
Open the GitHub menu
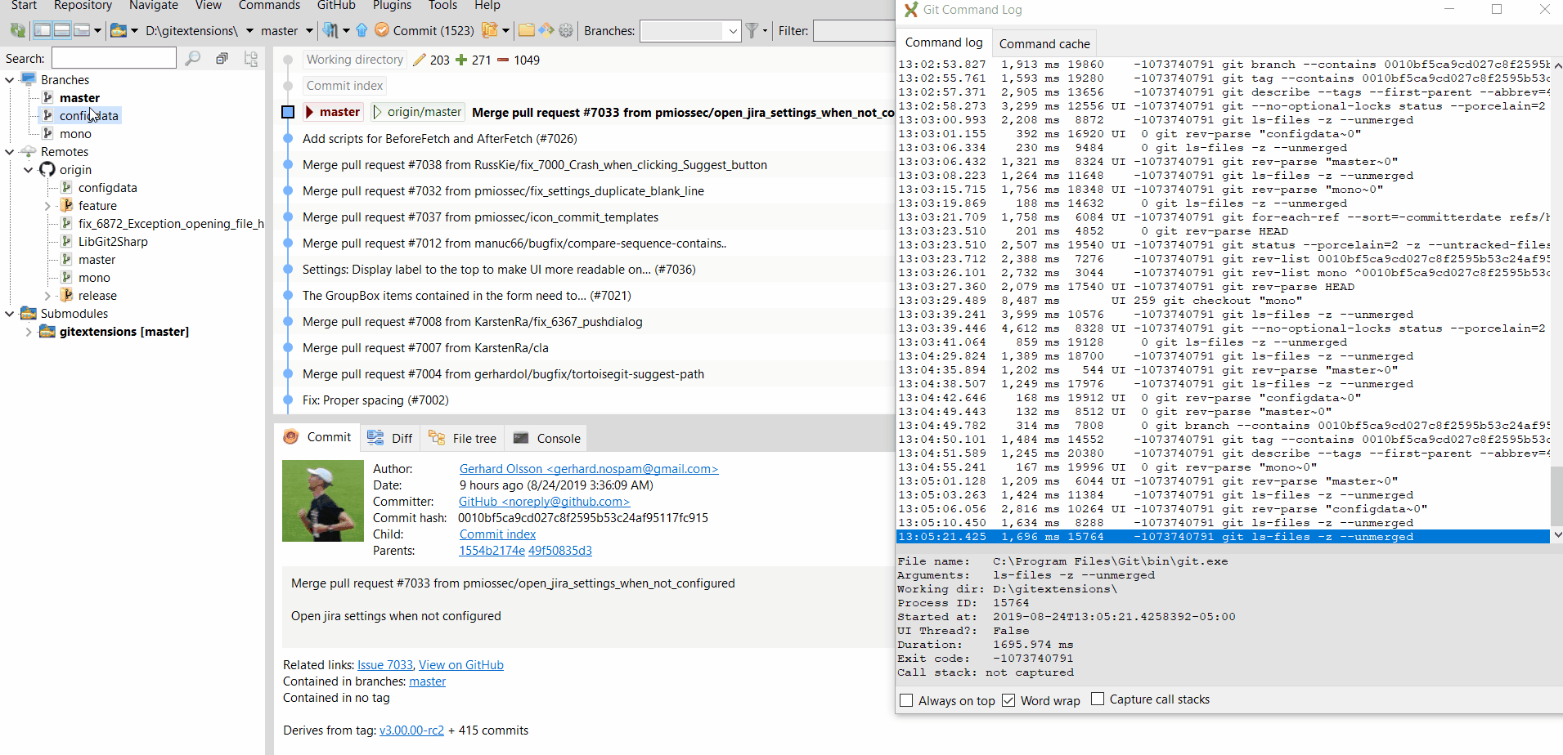coord(336,7)
